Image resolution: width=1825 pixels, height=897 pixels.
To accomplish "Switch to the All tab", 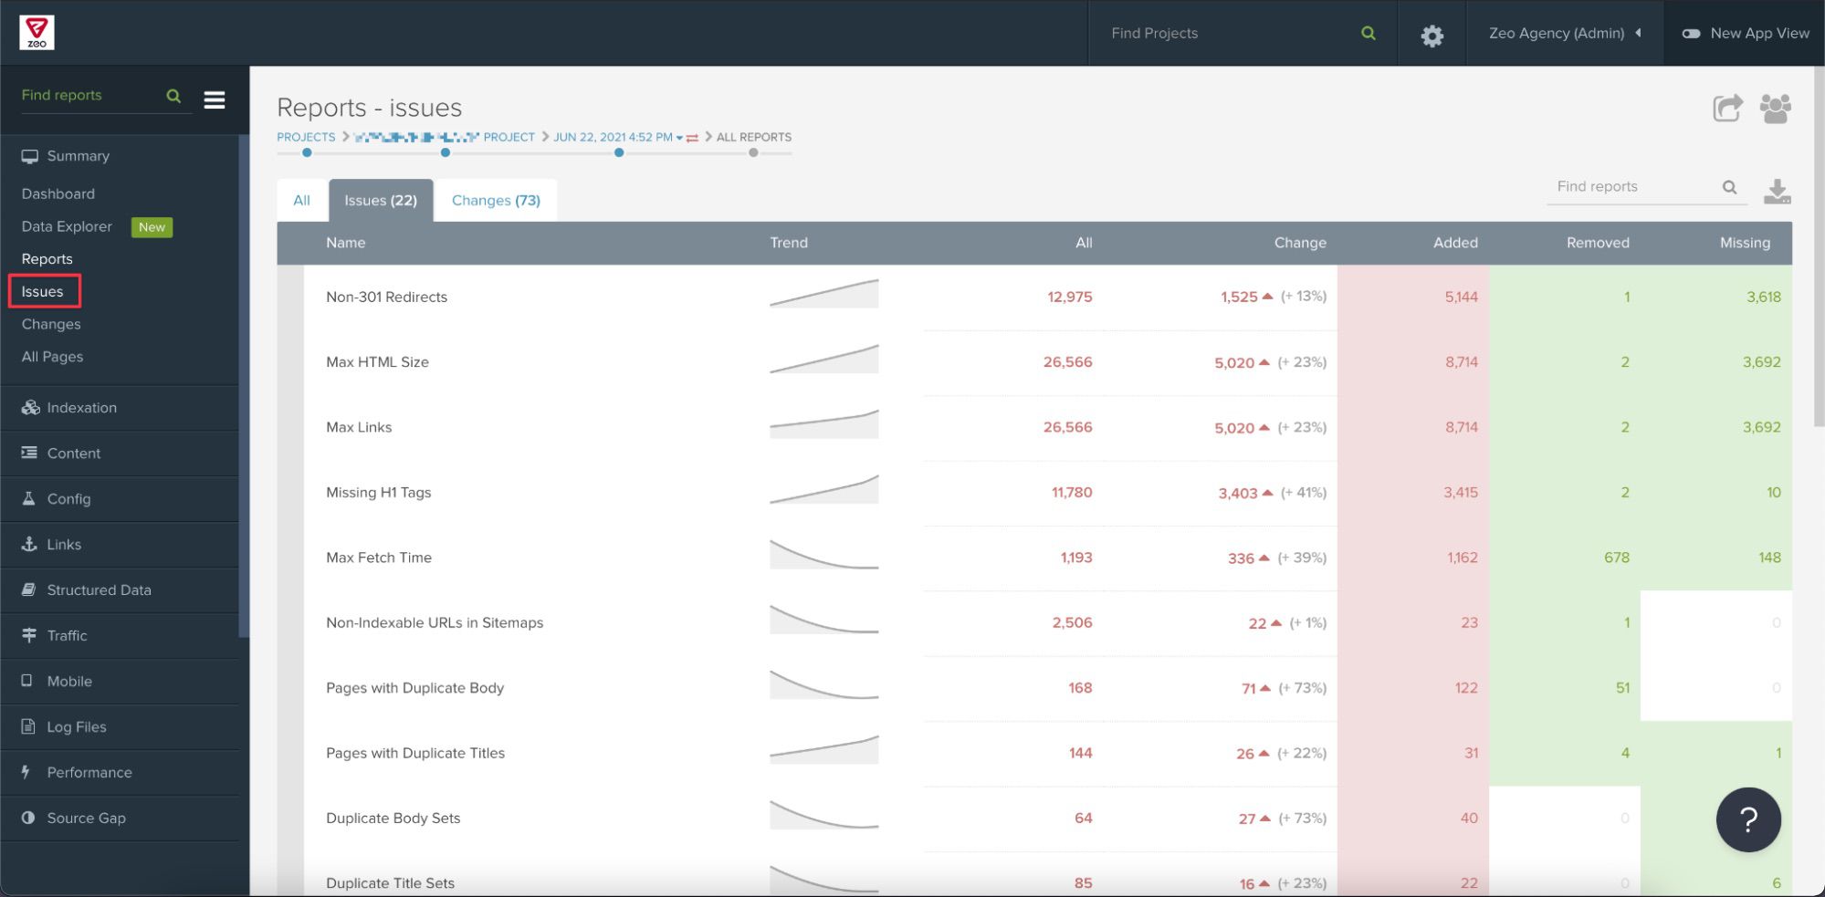I will [302, 201].
